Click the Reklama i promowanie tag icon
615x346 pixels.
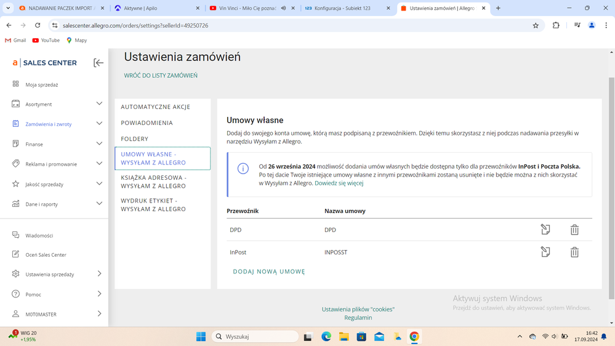[x=15, y=164]
